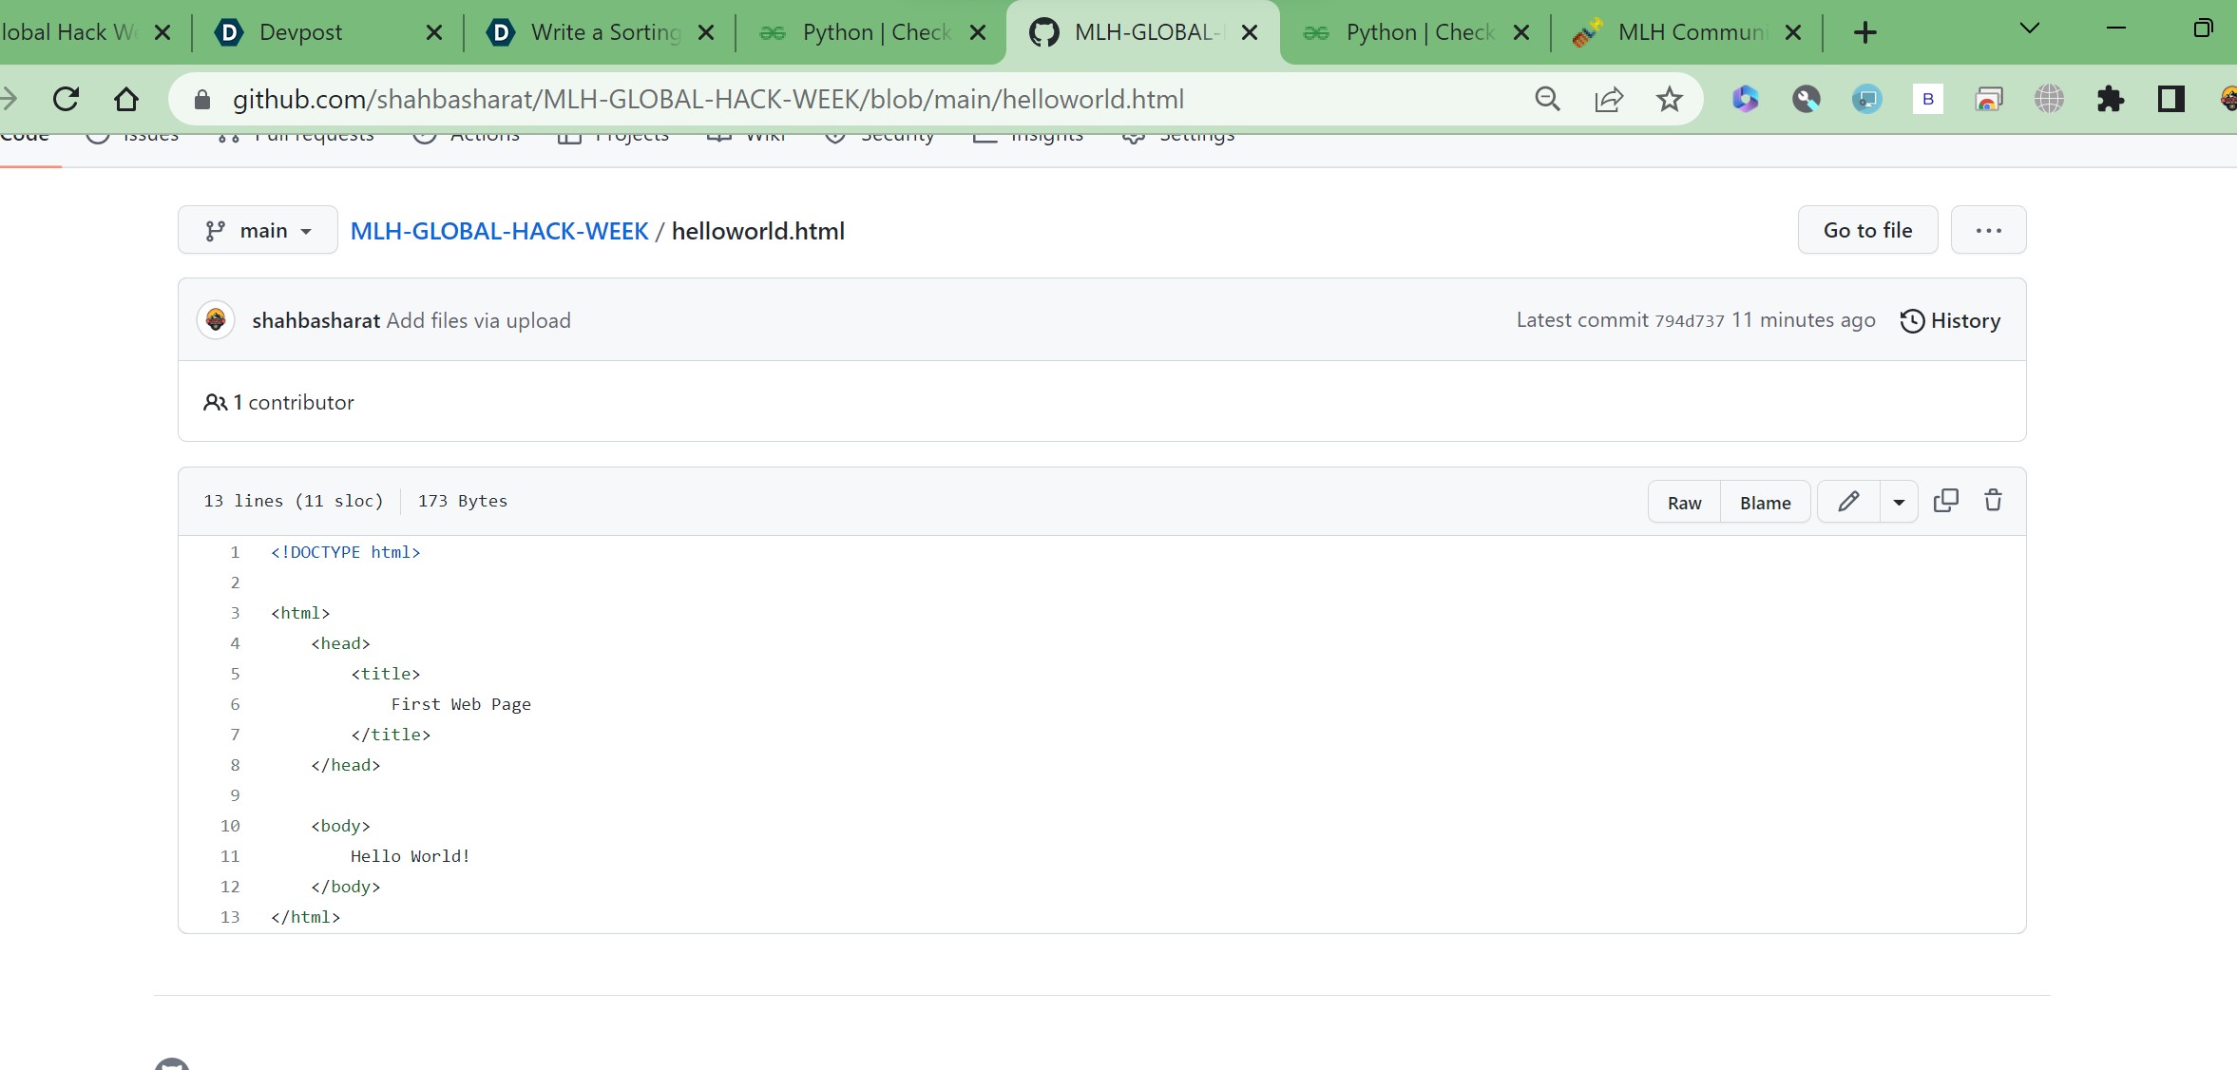Click the share page icon in address bar
Image resolution: width=2237 pixels, height=1070 pixels.
[x=1608, y=99]
